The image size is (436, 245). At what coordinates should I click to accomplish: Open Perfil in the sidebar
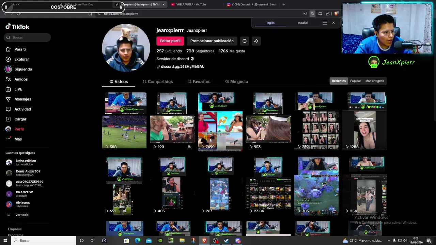pyautogui.click(x=19, y=129)
